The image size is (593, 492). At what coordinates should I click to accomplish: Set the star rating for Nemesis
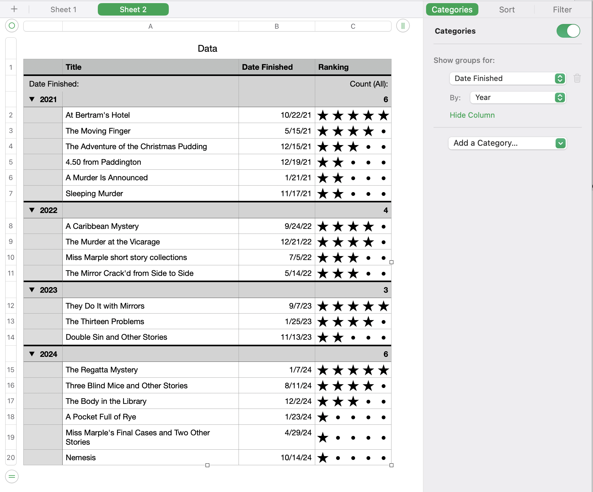tap(353, 458)
